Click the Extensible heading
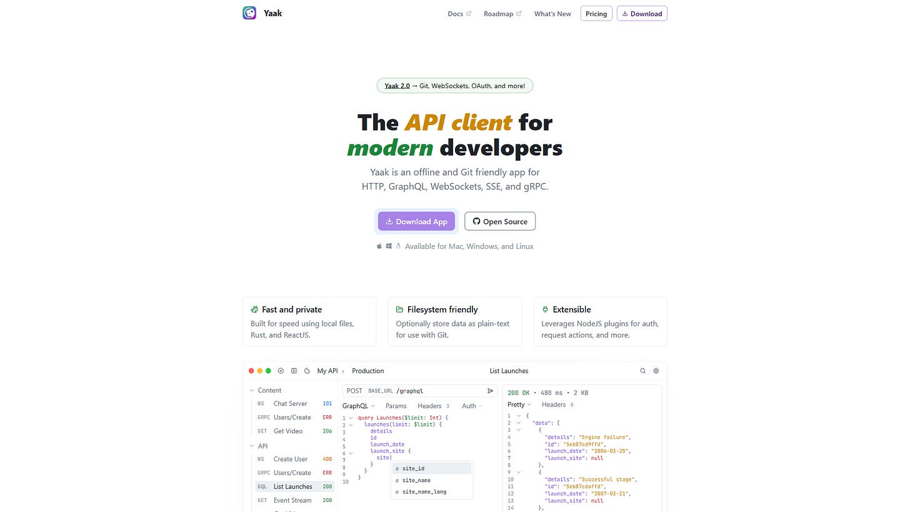The image size is (910, 512). click(572, 309)
